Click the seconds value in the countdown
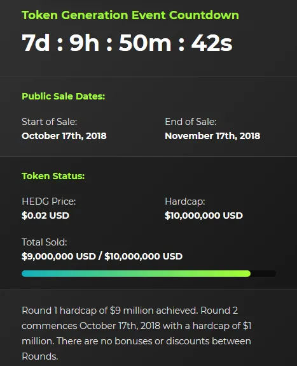Screen dimensions: 297x366 point(212,43)
